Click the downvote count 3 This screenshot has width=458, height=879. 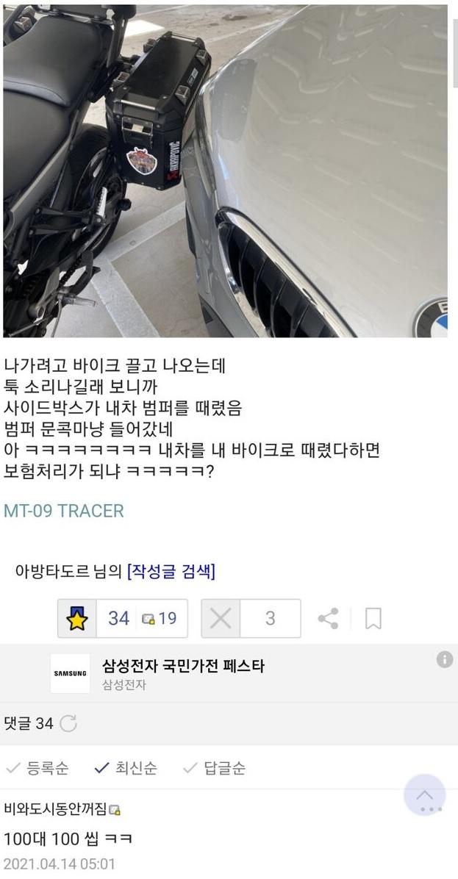click(271, 618)
